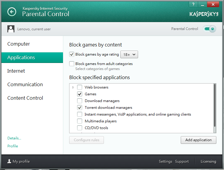Open the Computer section

coord(19,44)
